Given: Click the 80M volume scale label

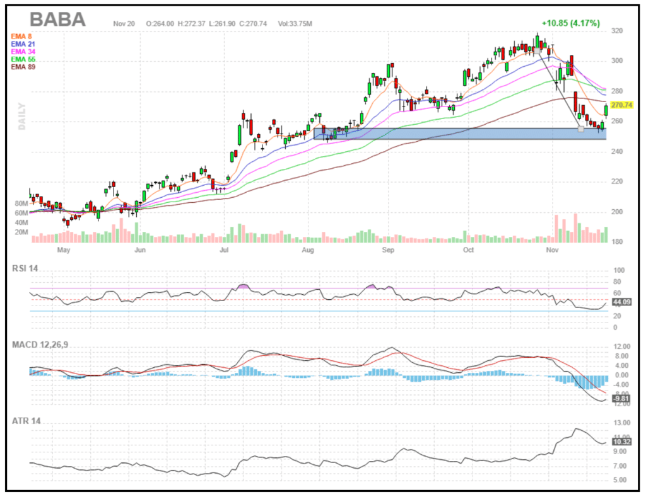Looking at the screenshot, I should pyautogui.click(x=21, y=203).
